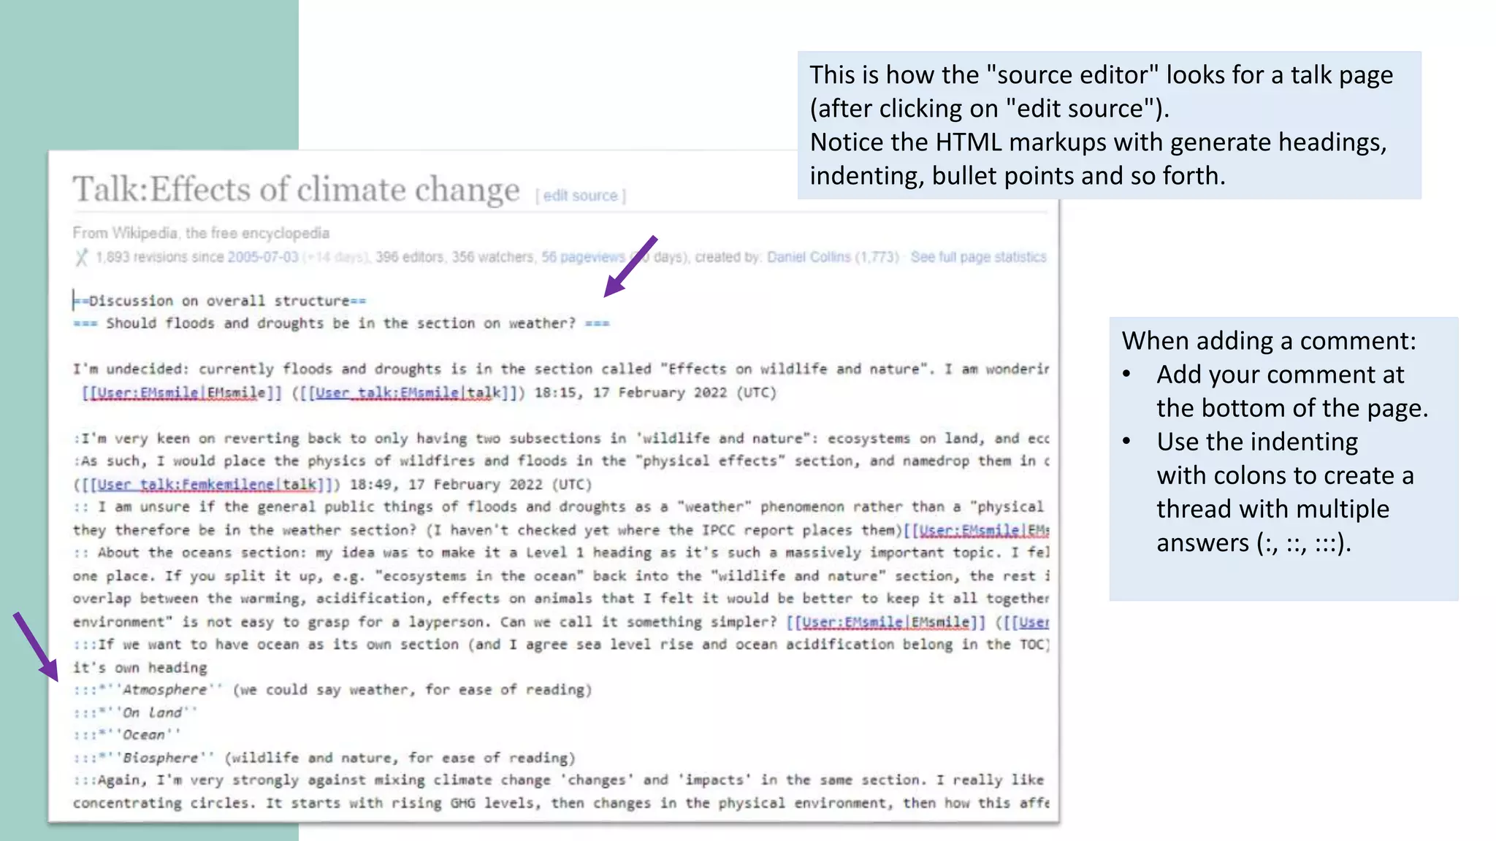Viewport: 1496px width, 841px height.
Task: Click the 'Talk:Effects of climate change' page title
Action: click(x=296, y=189)
